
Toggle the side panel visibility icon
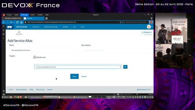[x=4, y=94]
